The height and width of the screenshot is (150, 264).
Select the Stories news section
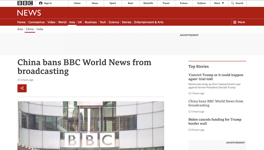[127, 22]
